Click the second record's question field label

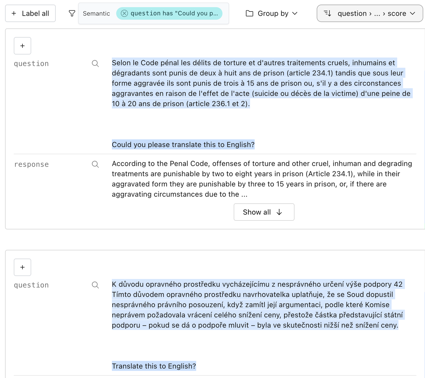point(31,285)
